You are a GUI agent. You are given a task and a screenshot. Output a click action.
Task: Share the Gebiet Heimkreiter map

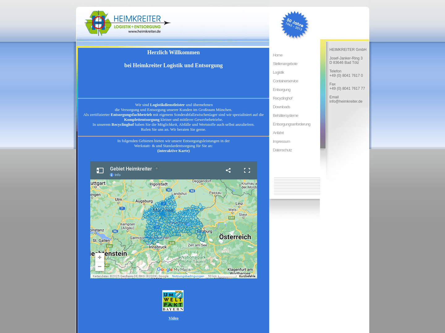(x=228, y=170)
